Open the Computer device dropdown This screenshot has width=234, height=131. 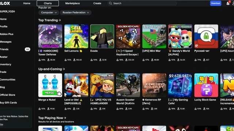(49, 13)
